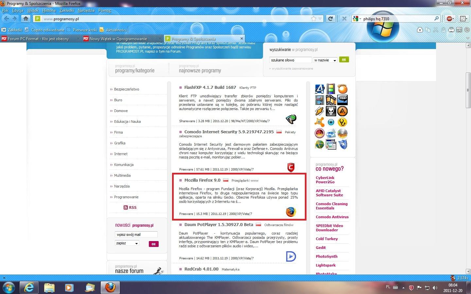Click the Windows Start orb
471x294 pixels.
(x=9, y=287)
